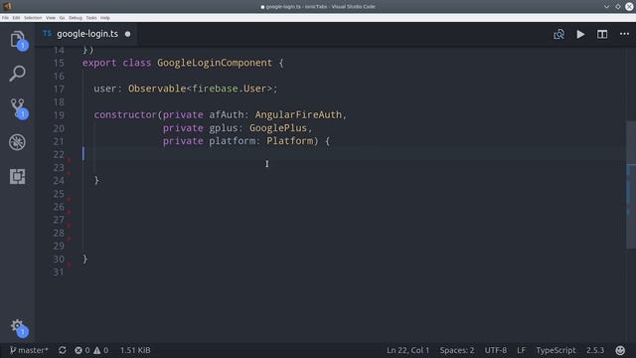Open the More Actions ellipsis menu
Viewport: 636px width, 358px height.
point(624,34)
